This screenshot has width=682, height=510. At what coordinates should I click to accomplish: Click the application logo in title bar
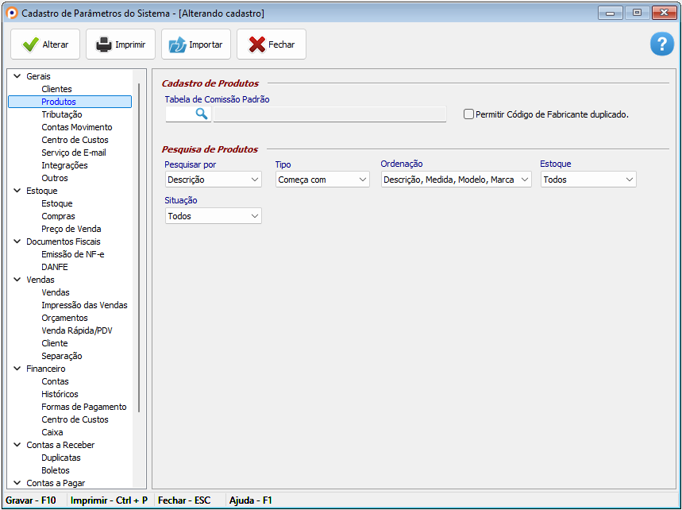click(12, 14)
